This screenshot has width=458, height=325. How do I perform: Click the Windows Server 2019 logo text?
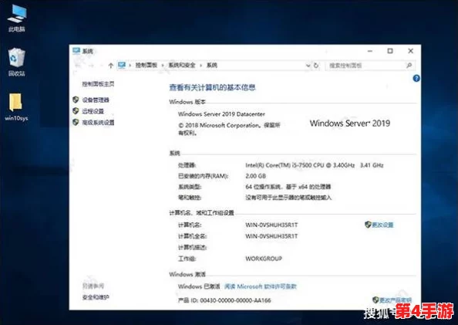[350, 124]
